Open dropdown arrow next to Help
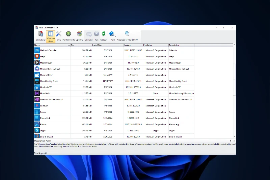Image resolution: width=270 pixels, height=180 pixels. point(116,36)
